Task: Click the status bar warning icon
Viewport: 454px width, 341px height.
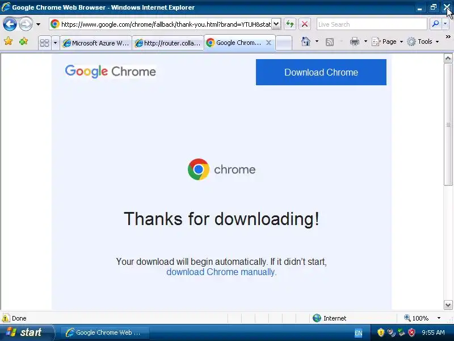Action: point(6,318)
